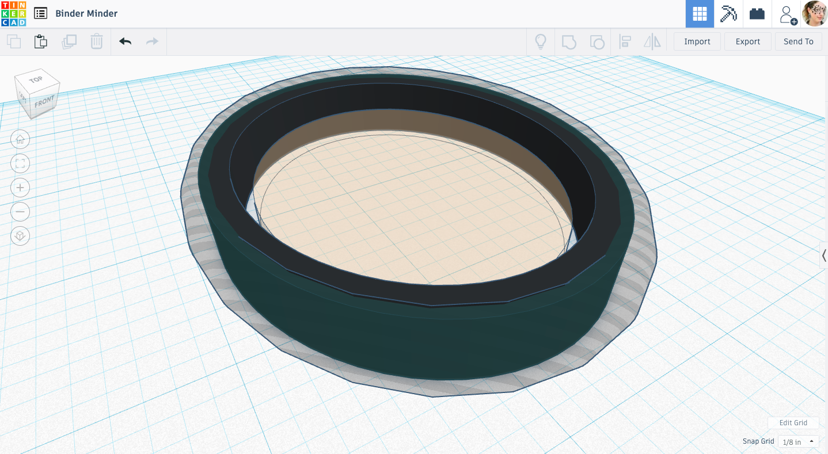This screenshot has height=454, width=828.
Task: Switch to the Bricks mode
Action: coord(757,14)
